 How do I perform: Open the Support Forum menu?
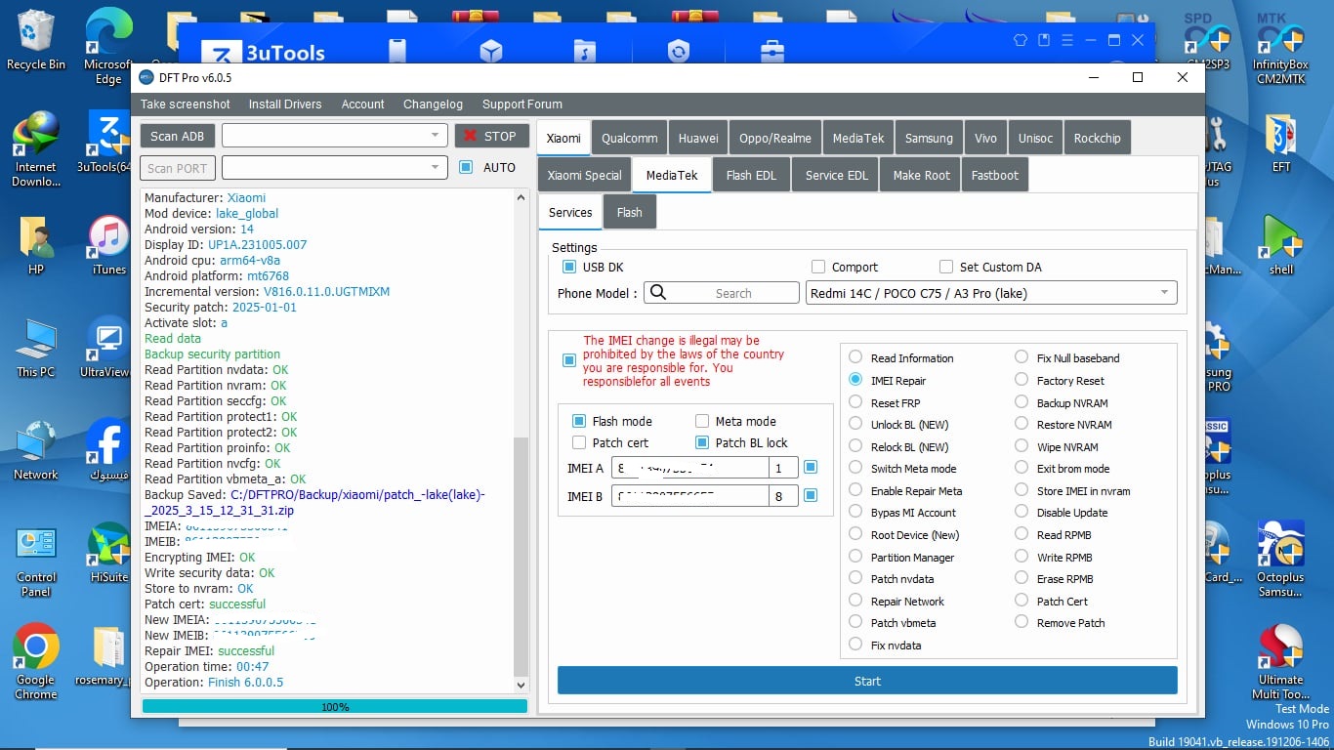522,104
